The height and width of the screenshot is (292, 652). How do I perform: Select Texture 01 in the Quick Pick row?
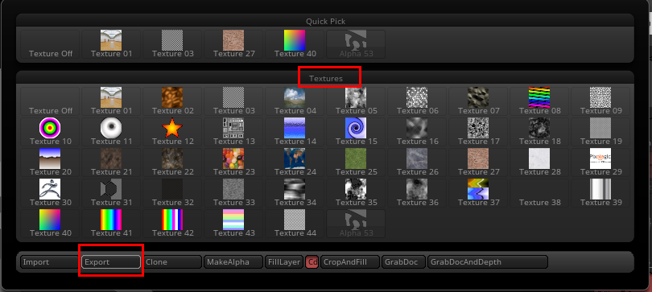point(111,43)
